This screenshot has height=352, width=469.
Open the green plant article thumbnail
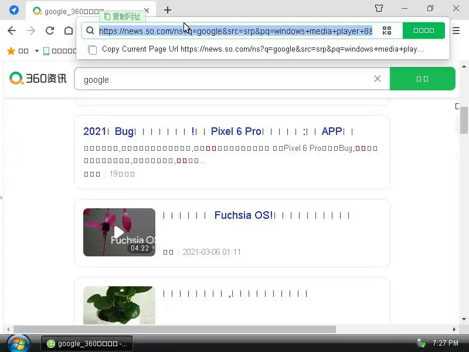pos(119,305)
